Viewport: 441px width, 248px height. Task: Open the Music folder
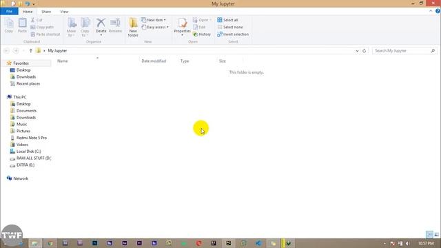click(x=21, y=124)
